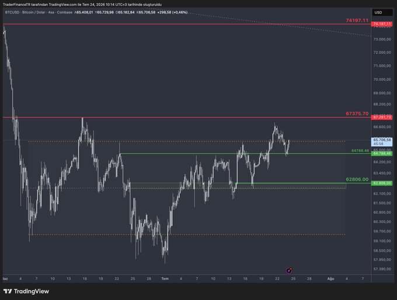Image resolution: width=397 pixels, height=300 pixels.
Task: Click the 73.000,00 price axis value
Action: 382,40
